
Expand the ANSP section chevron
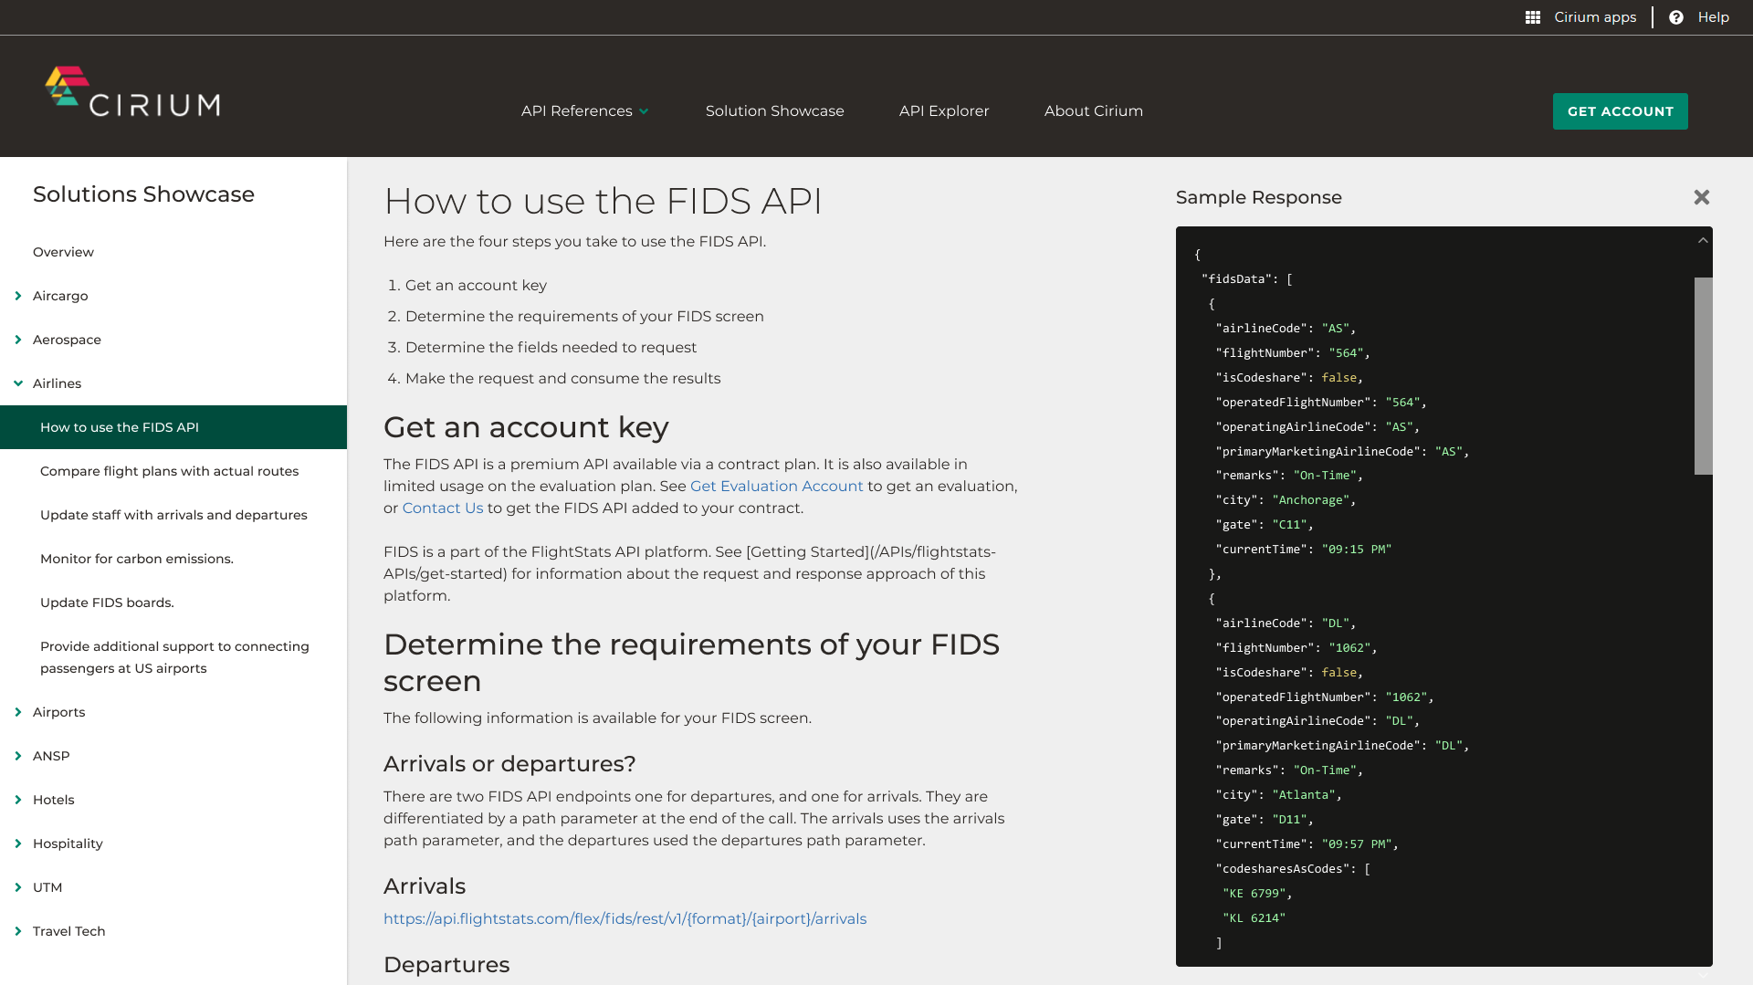tap(18, 756)
